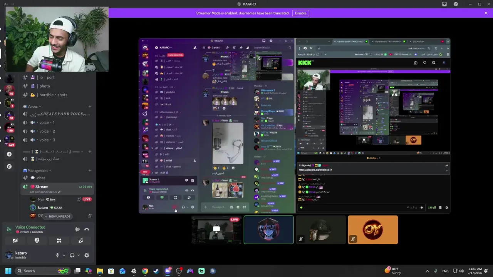This screenshot has height=277, width=493.
Task: Navigate back with the title bar arrow
Action: (6, 4)
